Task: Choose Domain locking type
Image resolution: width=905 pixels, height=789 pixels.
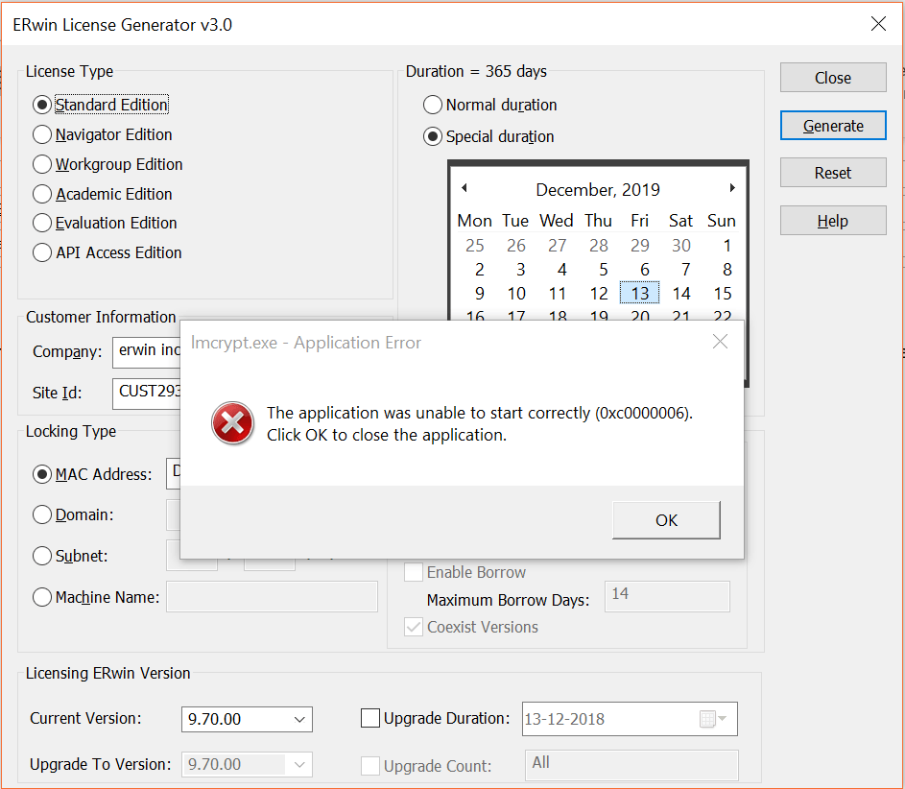Action: point(41,514)
